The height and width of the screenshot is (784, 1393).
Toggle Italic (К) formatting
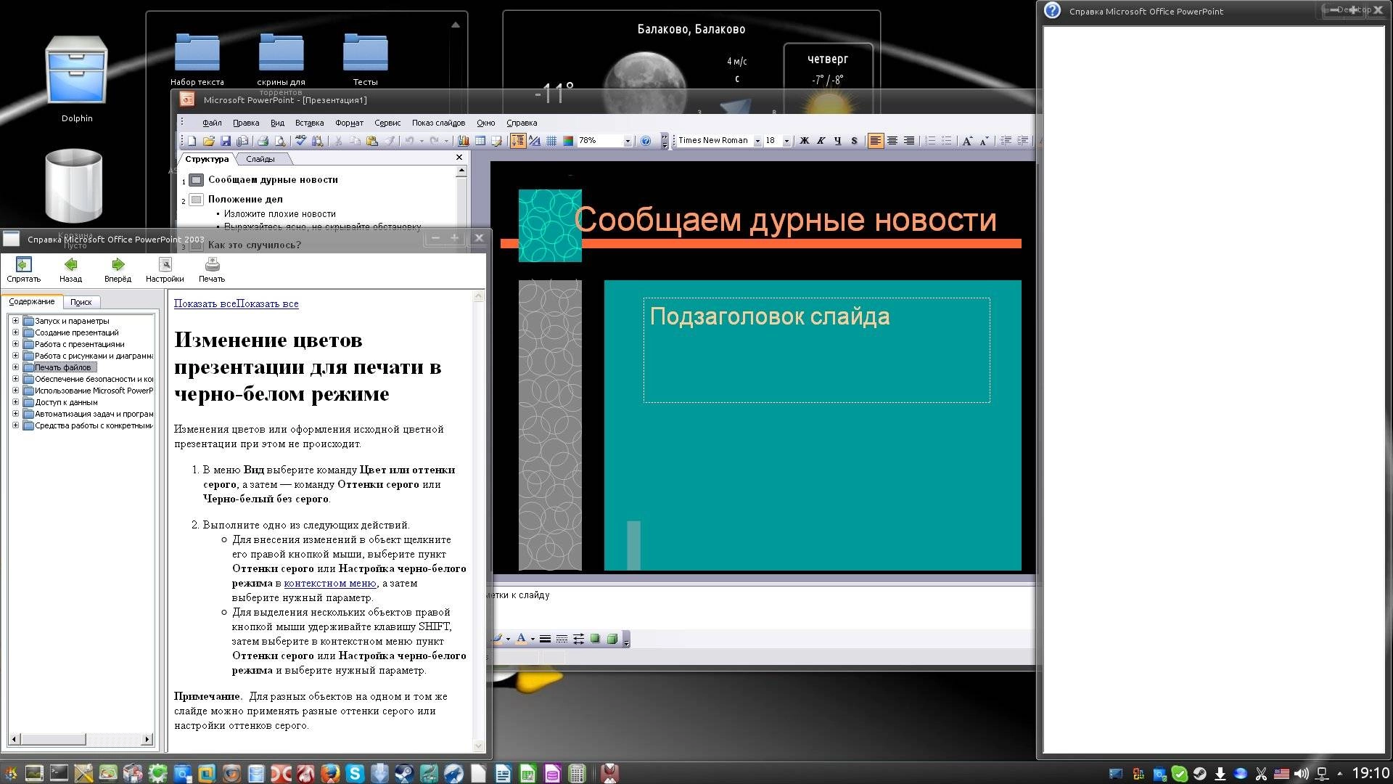click(x=821, y=141)
